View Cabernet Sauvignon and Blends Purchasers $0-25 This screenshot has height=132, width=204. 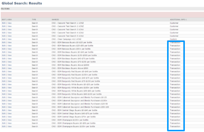(x=9, y=97)
